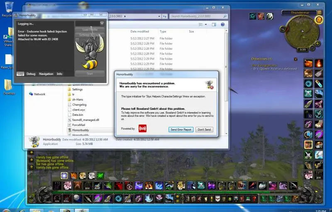The height and width of the screenshot is (212, 332).
Task: Expand the address bar history dropdown
Action: coord(159,16)
